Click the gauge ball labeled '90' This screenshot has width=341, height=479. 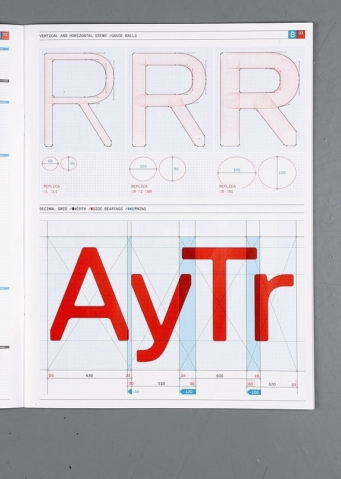[x=172, y=169]
